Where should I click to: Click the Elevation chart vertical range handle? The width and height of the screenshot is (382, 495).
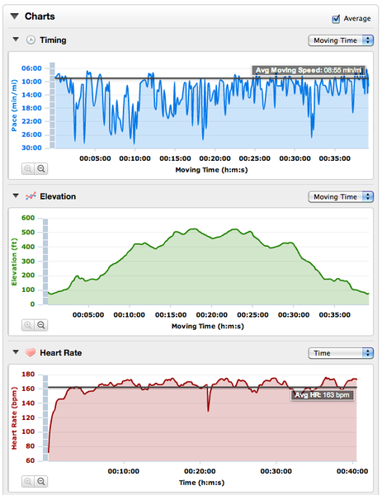[x=45, y=262]
